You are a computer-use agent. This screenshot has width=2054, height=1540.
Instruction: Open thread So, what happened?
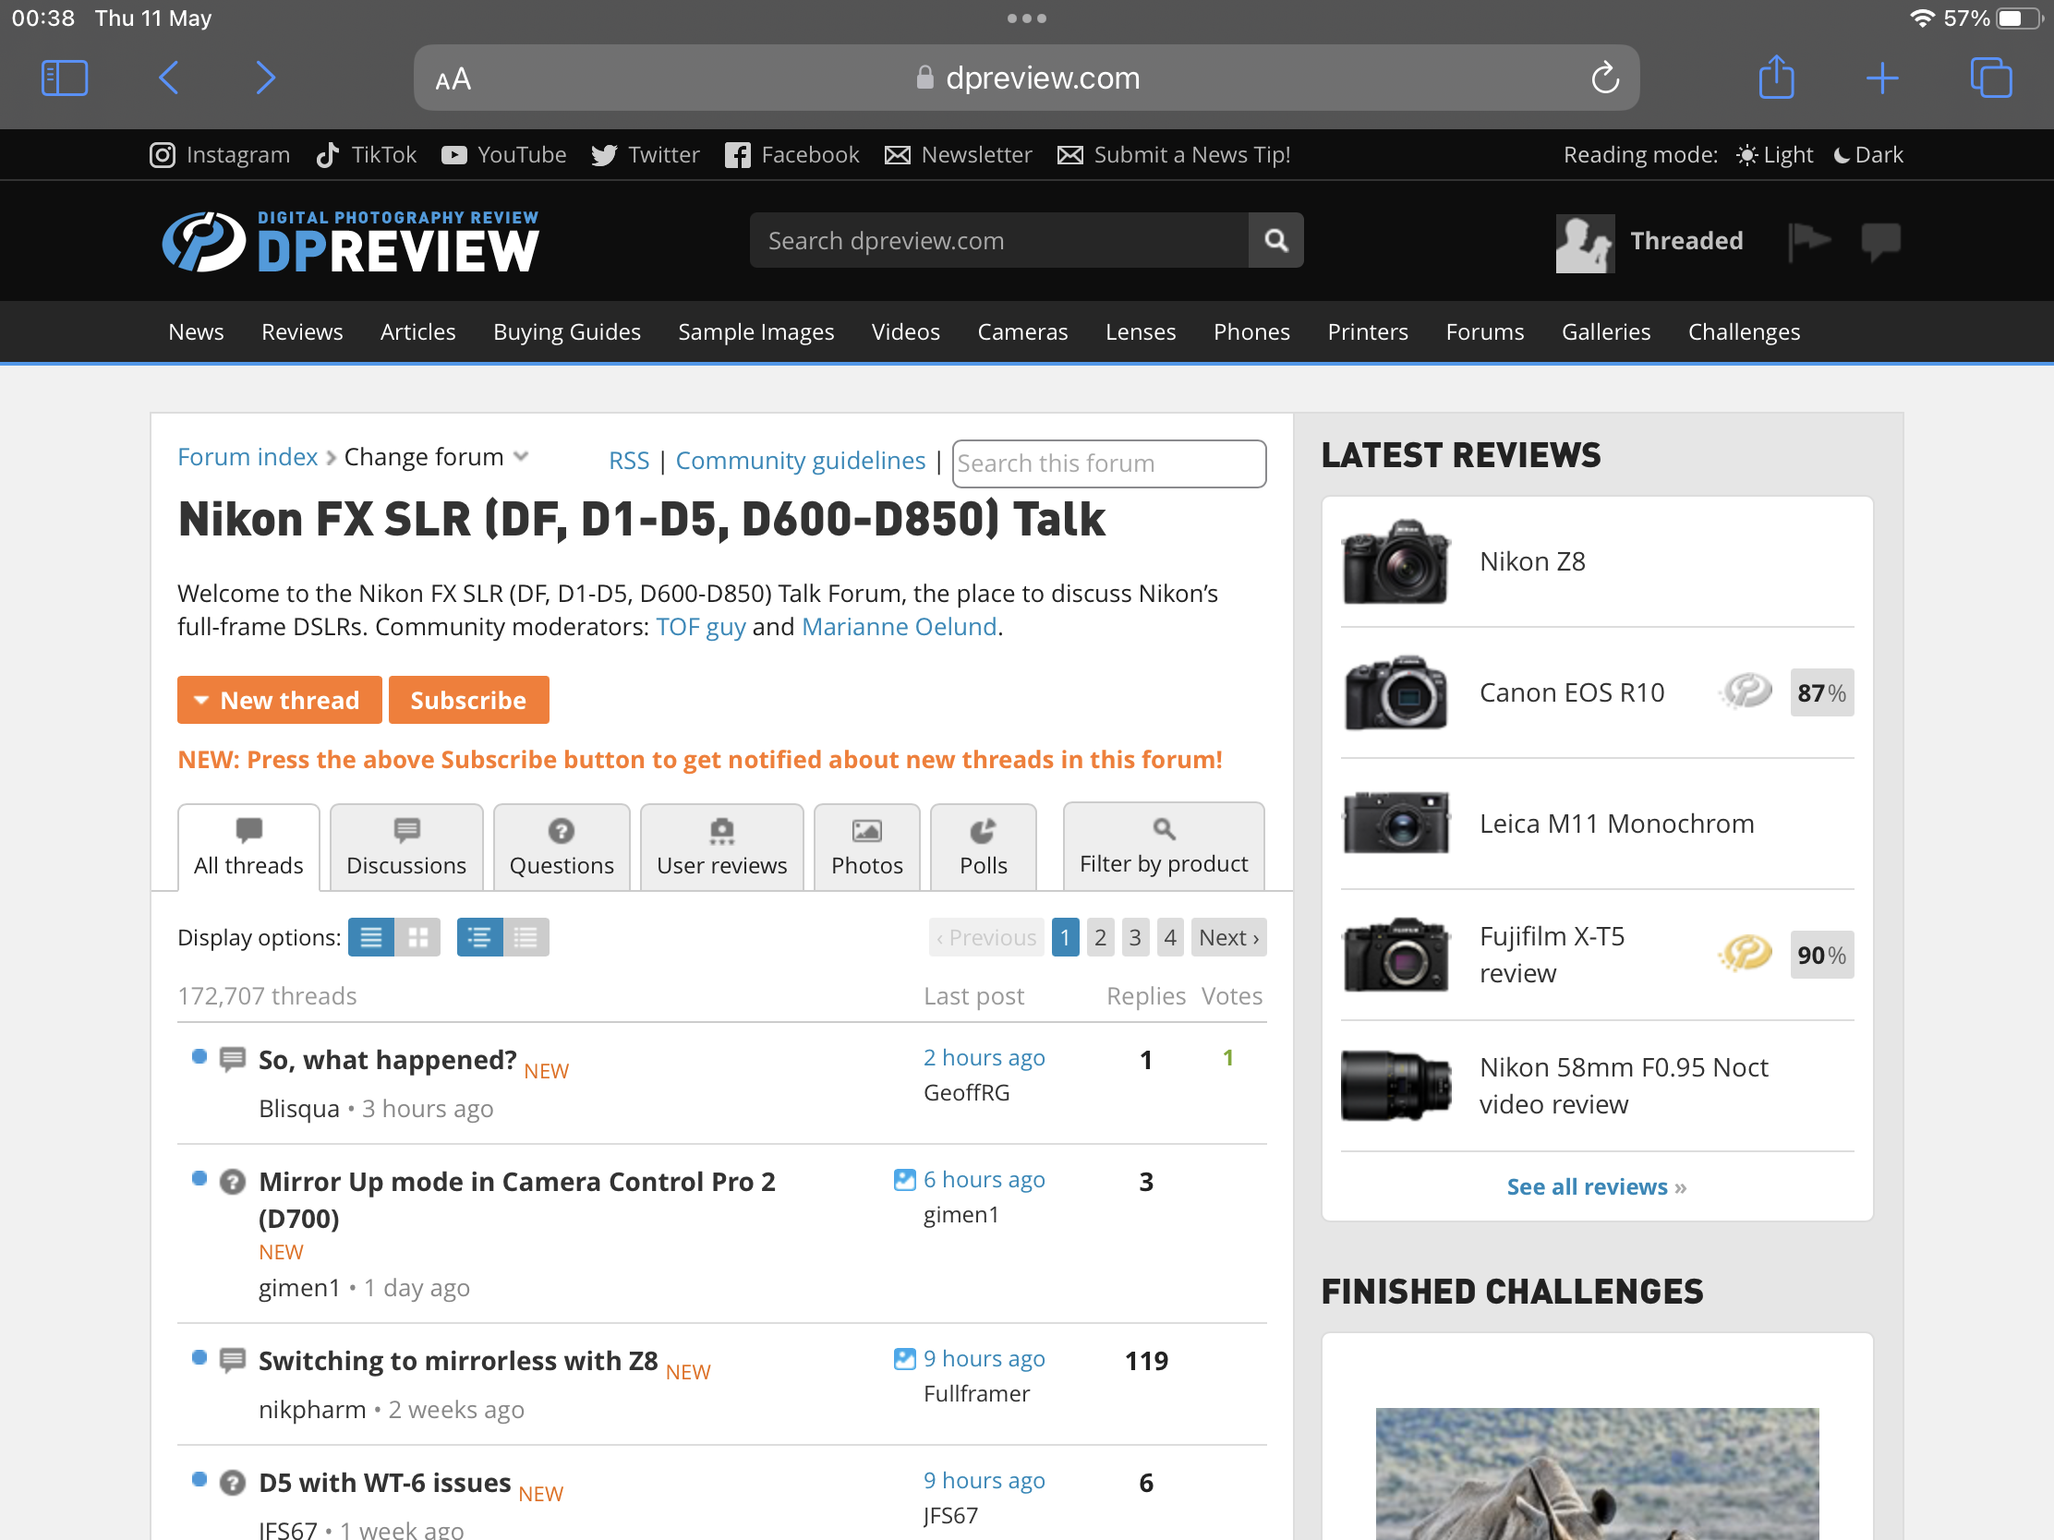pyautogui.click(x=387, y=1059)
